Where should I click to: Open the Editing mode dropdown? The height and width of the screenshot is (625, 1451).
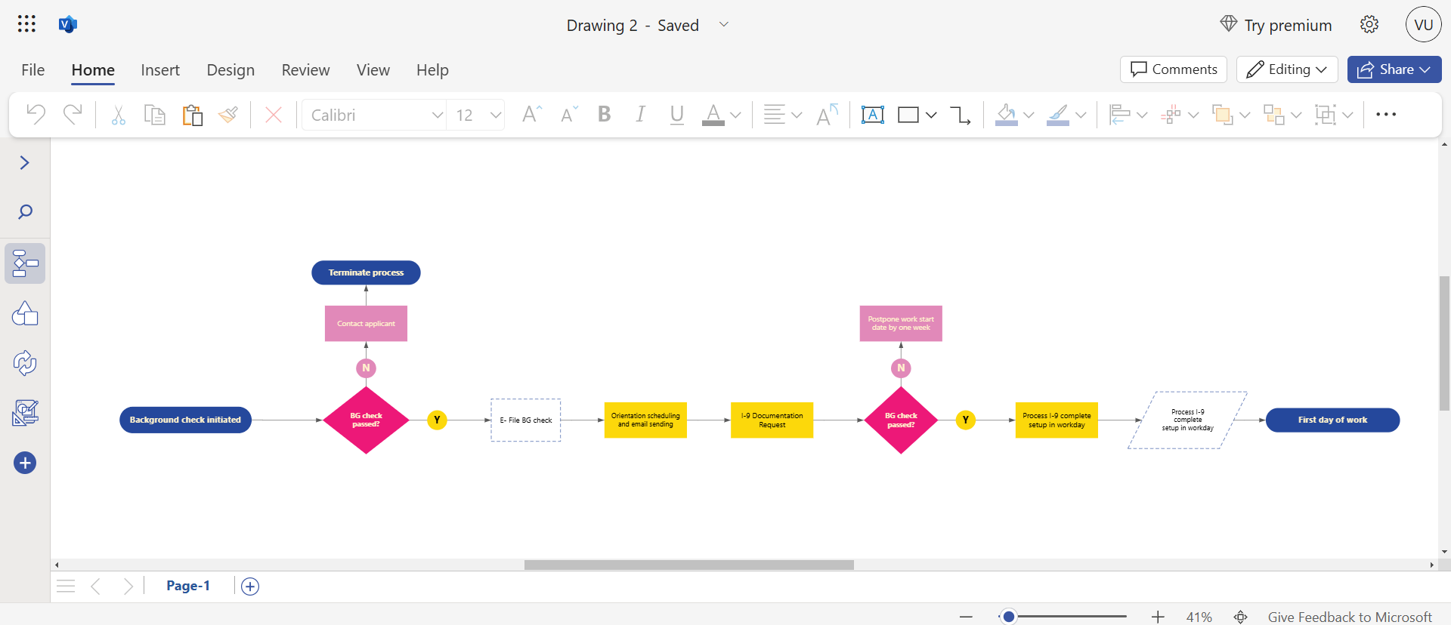pos(1287,69)
